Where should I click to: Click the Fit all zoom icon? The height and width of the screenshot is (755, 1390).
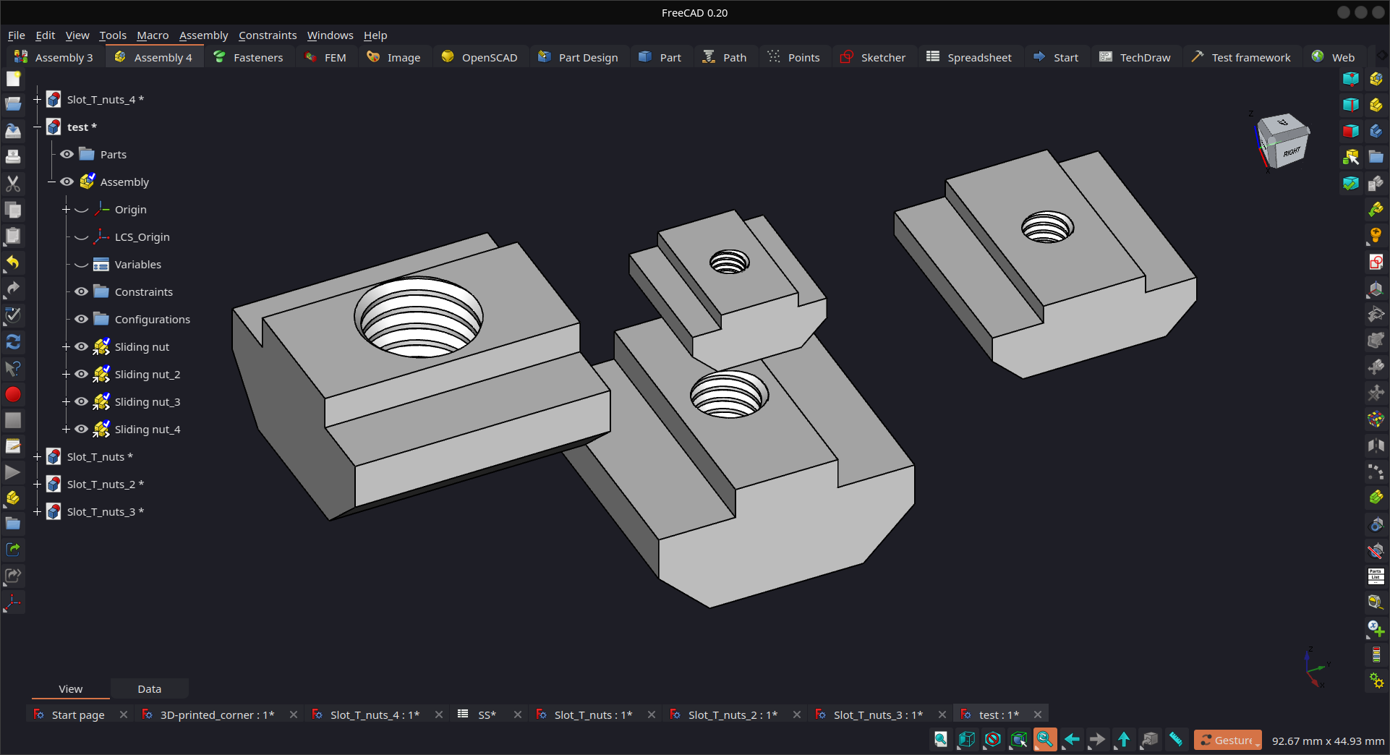click(x=940, y=739)
